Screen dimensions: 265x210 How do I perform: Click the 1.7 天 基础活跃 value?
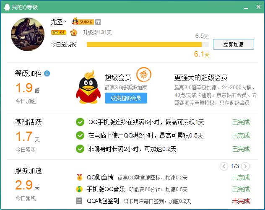click(28, 136)
